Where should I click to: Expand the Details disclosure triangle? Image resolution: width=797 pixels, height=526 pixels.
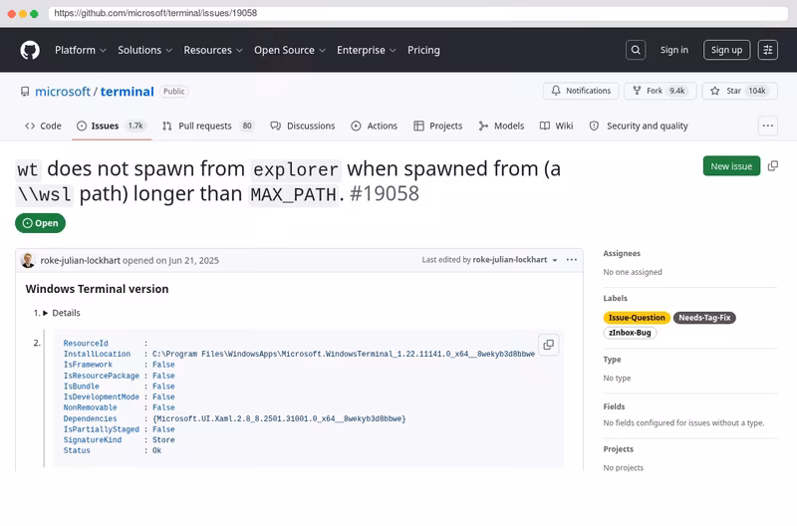45,313
